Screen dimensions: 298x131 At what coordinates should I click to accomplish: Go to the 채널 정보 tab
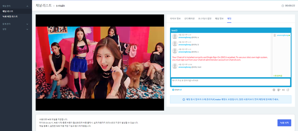219,19
